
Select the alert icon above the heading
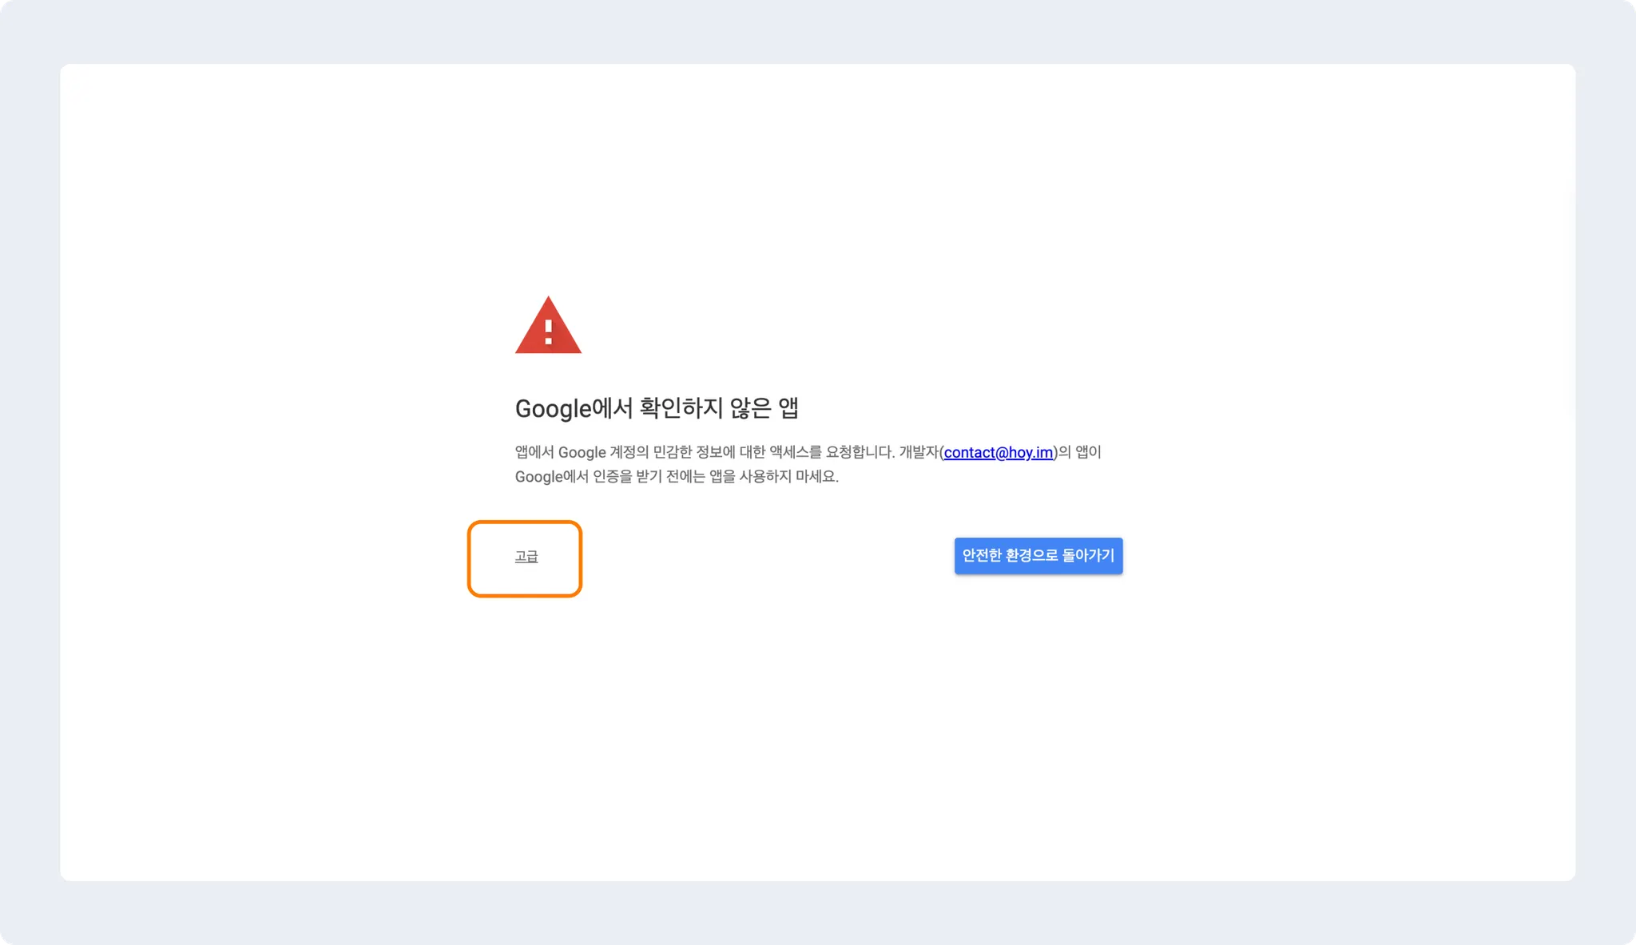548,325
